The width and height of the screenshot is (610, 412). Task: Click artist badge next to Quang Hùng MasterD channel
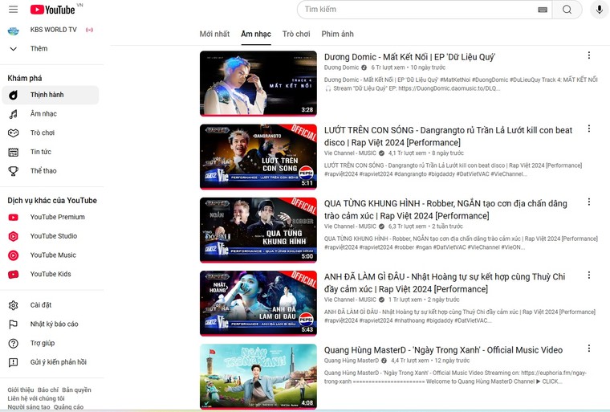pos(384,361)
